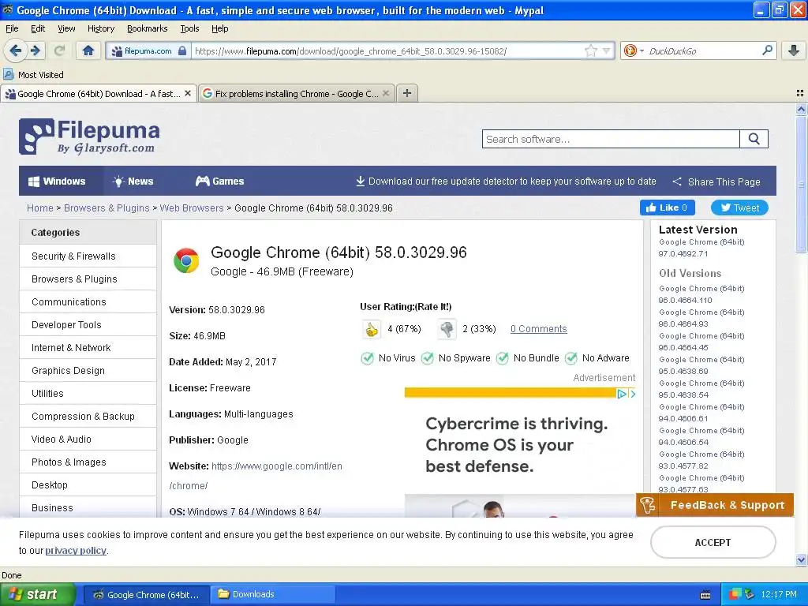Open the Windows start button

(x=38, y=594)
